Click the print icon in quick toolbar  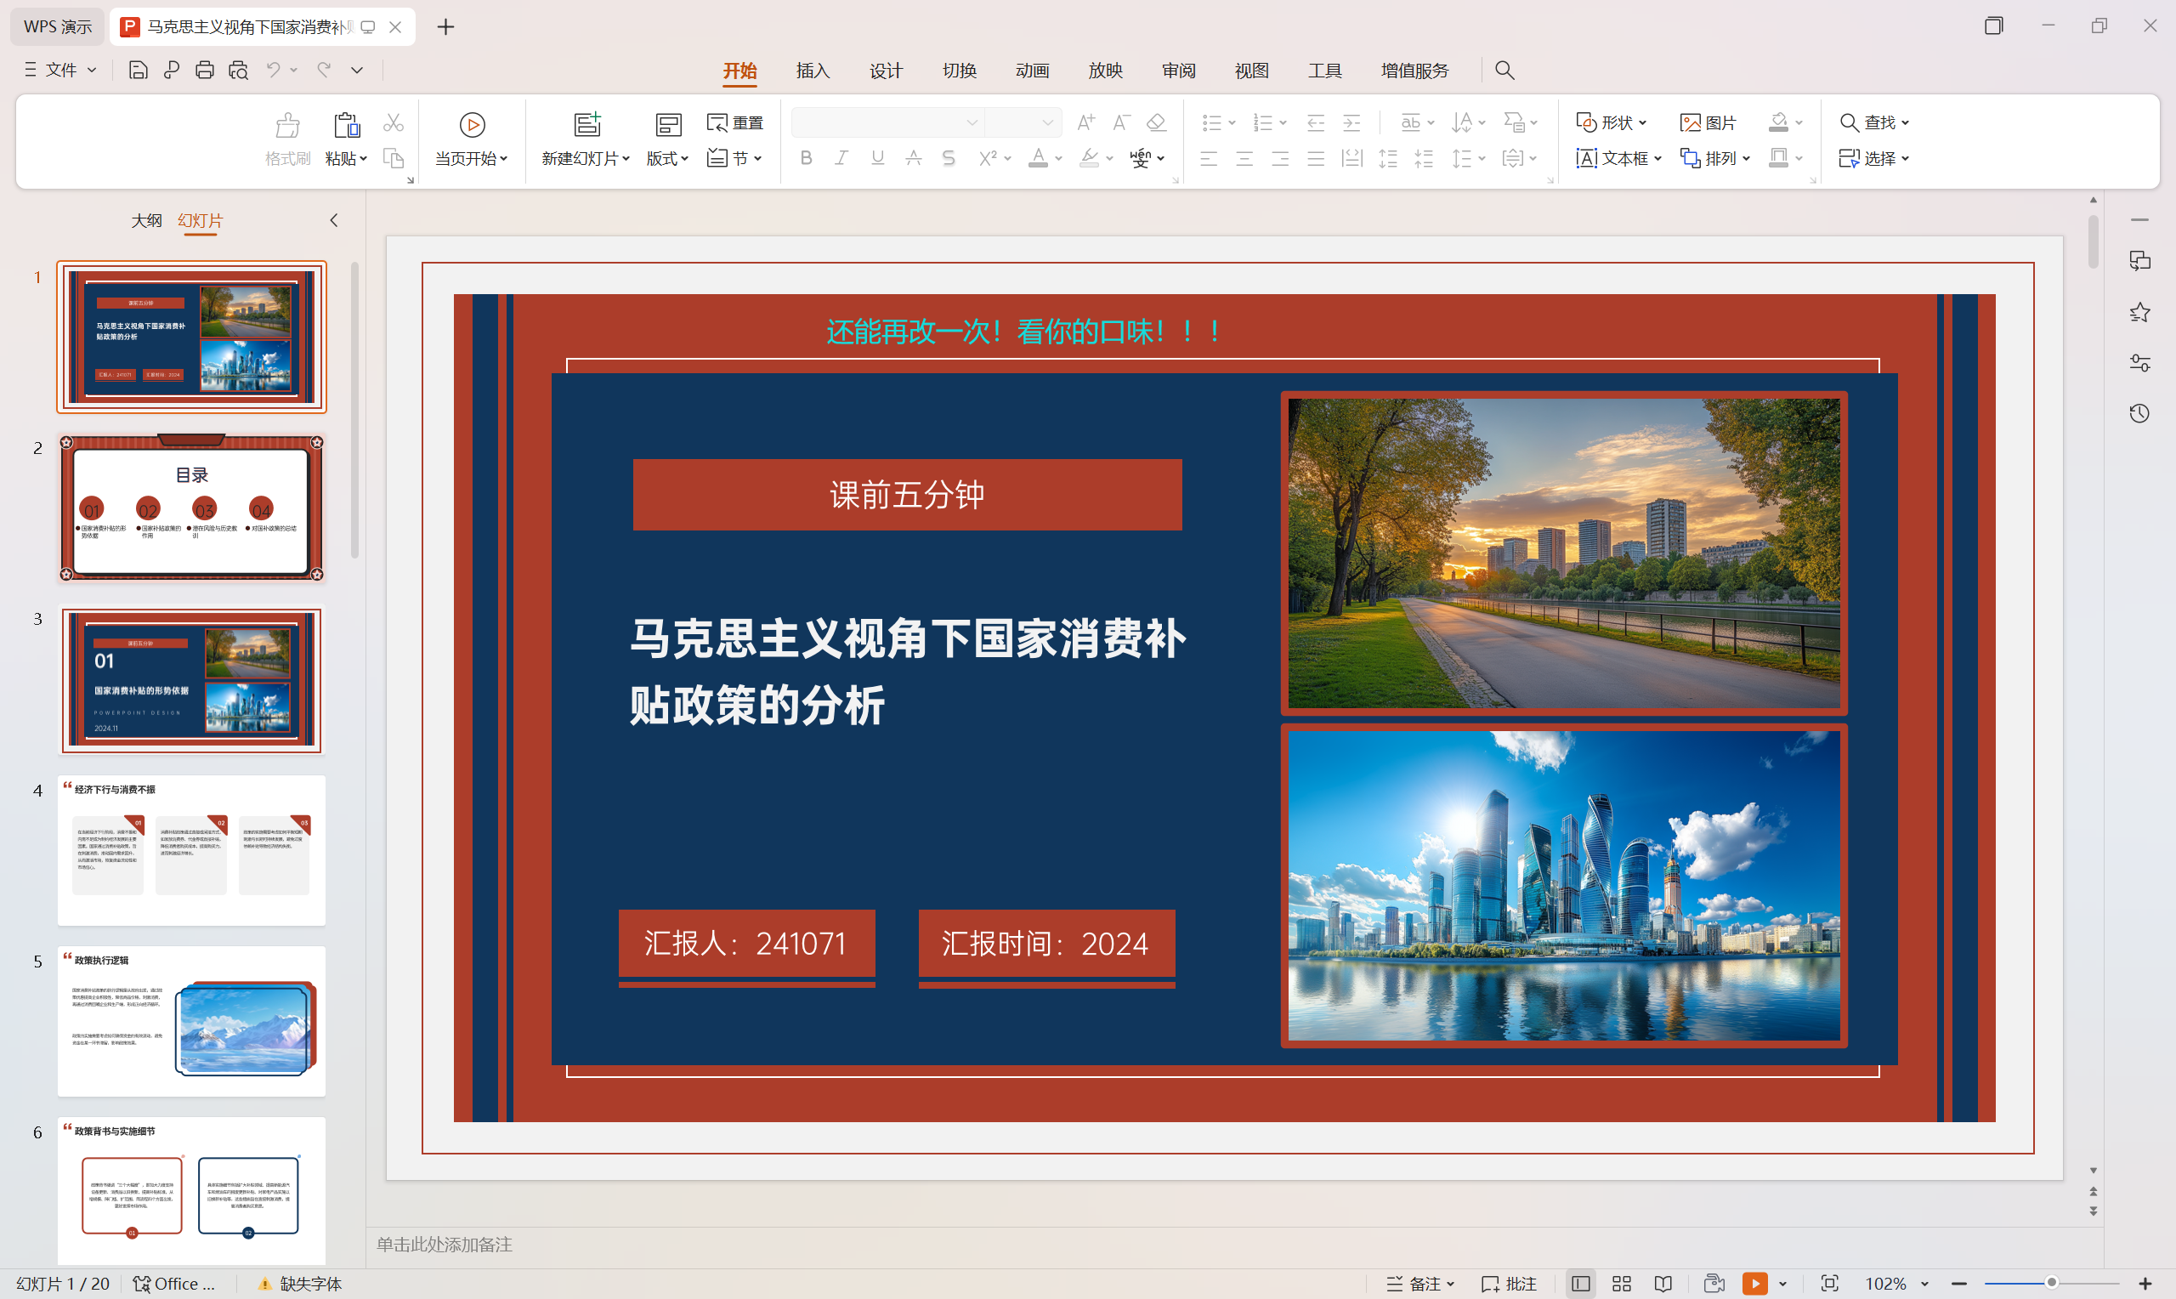[204, 70]
